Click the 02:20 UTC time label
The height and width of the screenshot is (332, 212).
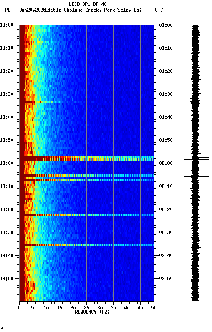click(x=166, y=209)
